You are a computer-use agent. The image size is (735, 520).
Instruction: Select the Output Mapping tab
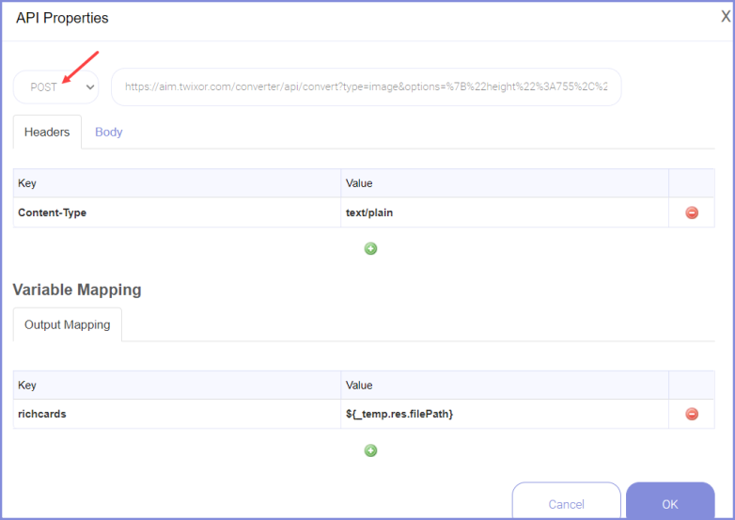click(x=67, y=324)
